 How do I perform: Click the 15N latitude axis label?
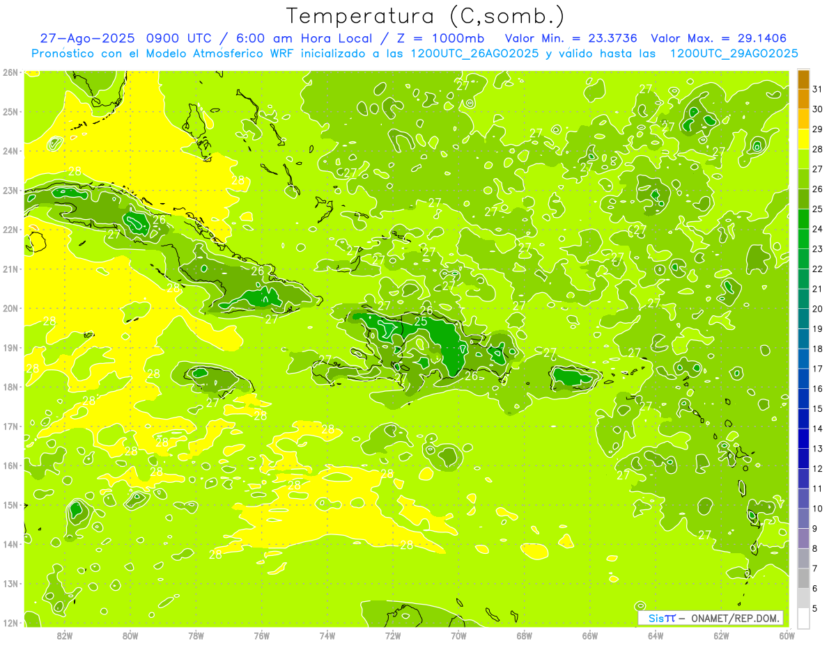10,504
